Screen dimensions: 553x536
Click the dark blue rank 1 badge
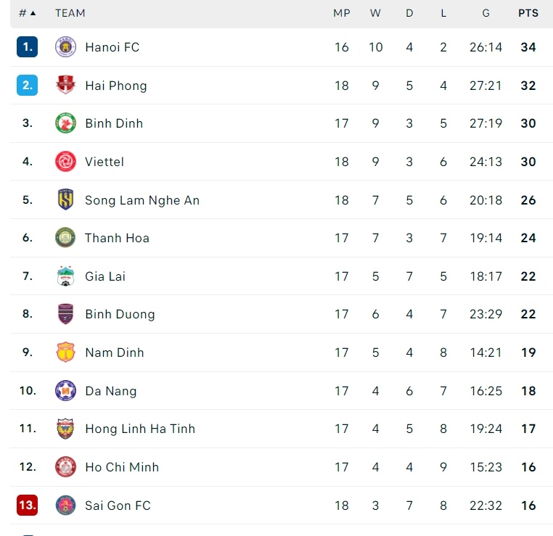28,47
